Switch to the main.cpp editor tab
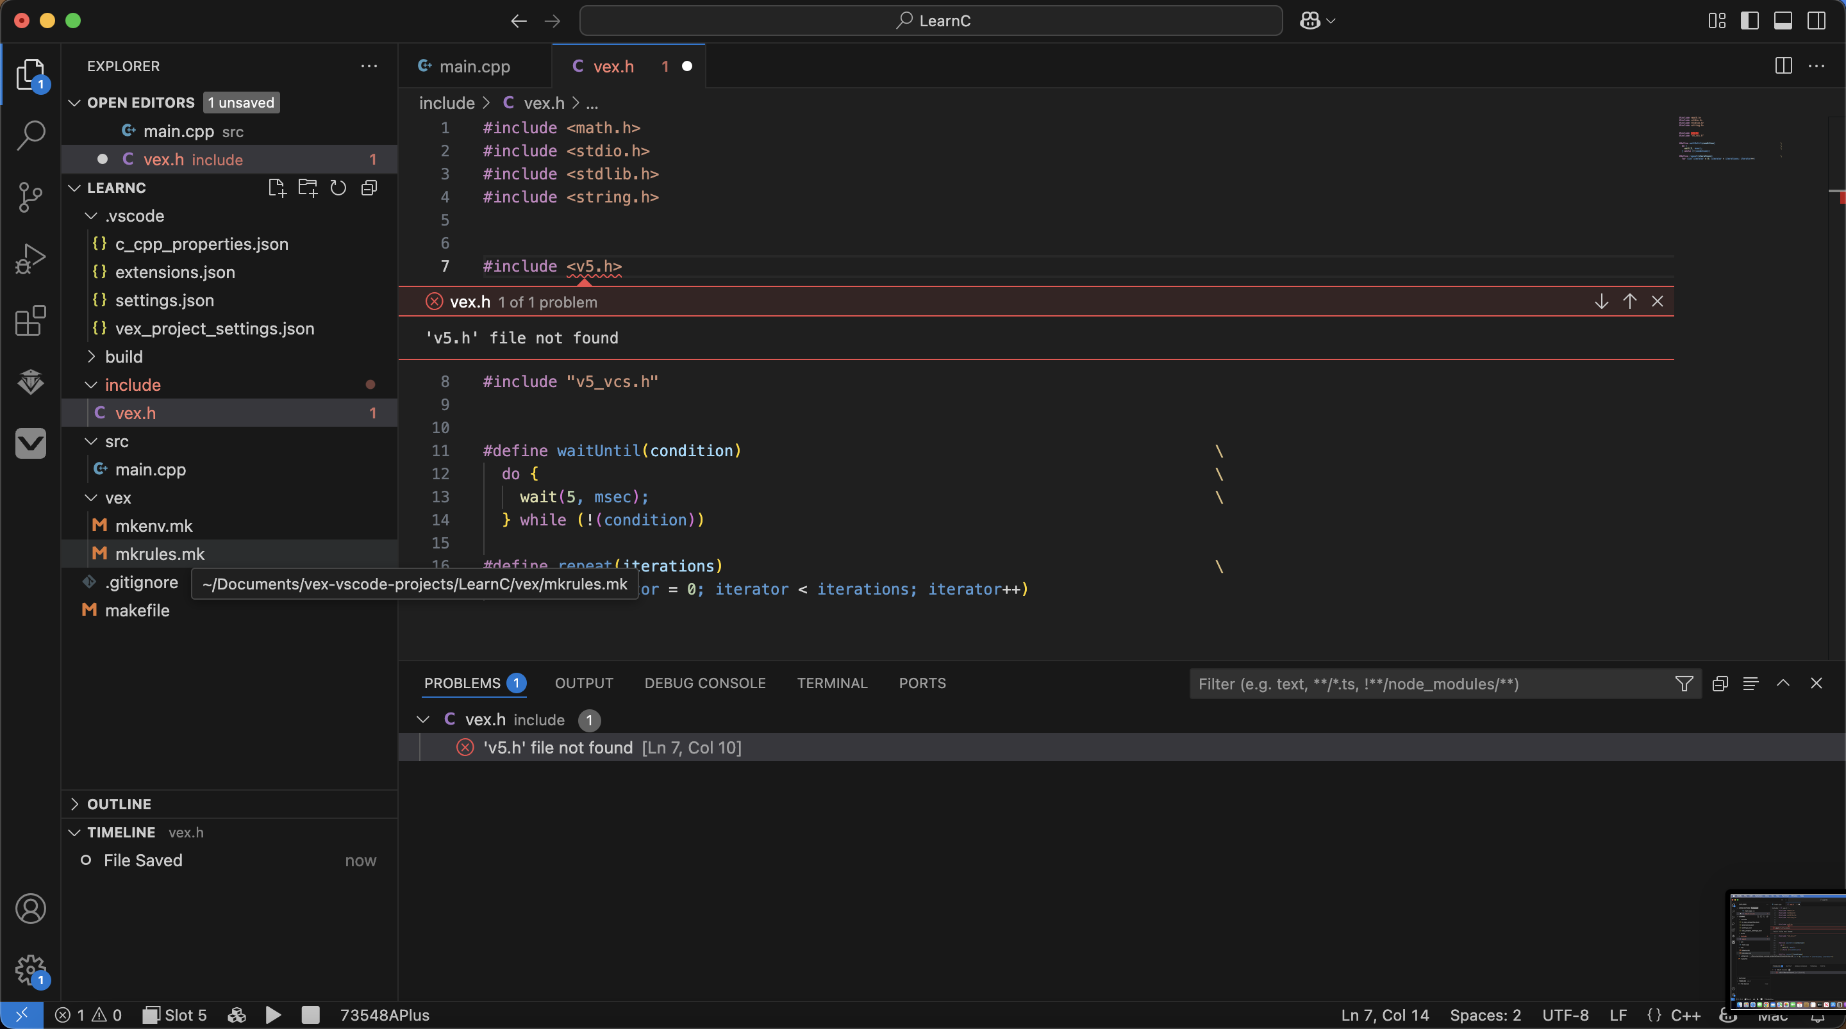This screenshot has height=1029, width=1846. [x=474, y=67]
